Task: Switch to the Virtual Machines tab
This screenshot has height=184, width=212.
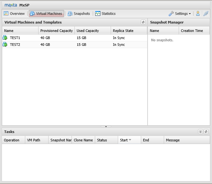Action: pyautogui.click(x=46, y=14)
